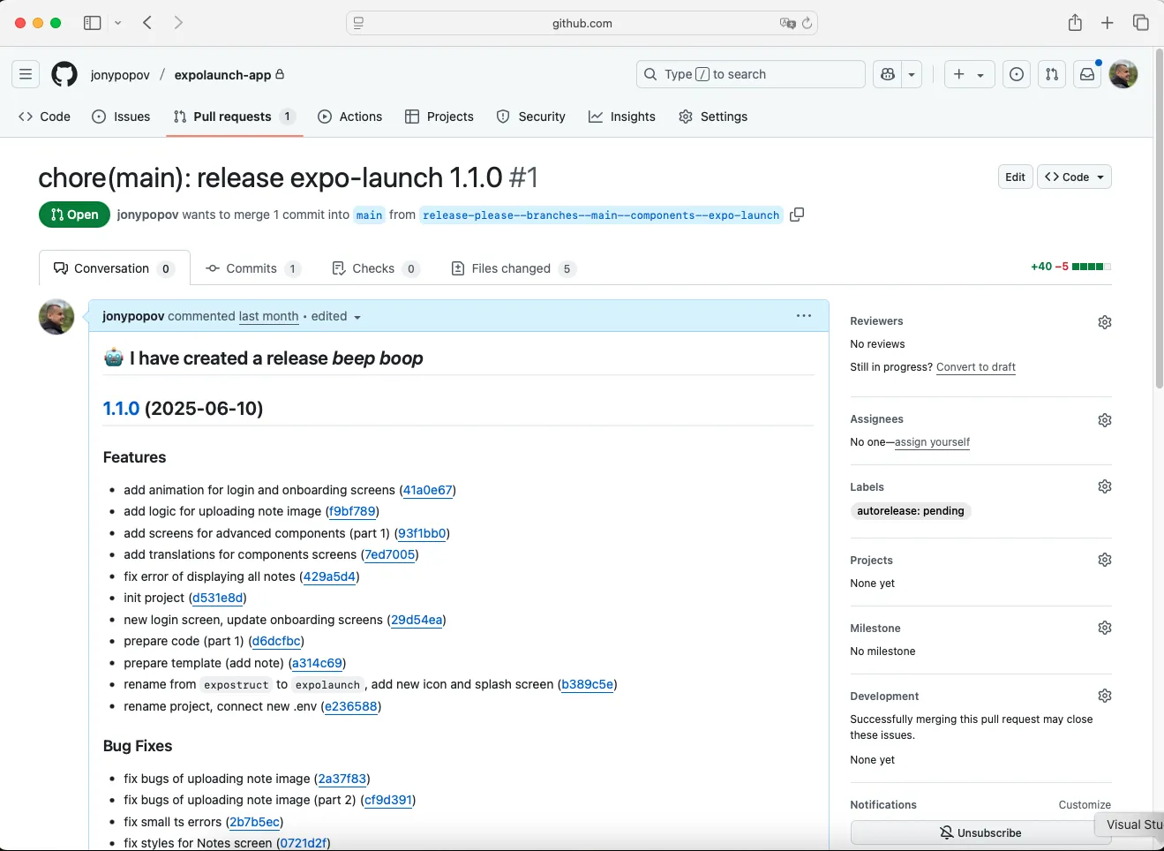Open the pull requests icon in header
Screen dimensions: 1164x851
pyautogui.click(x=1052, y=74)
